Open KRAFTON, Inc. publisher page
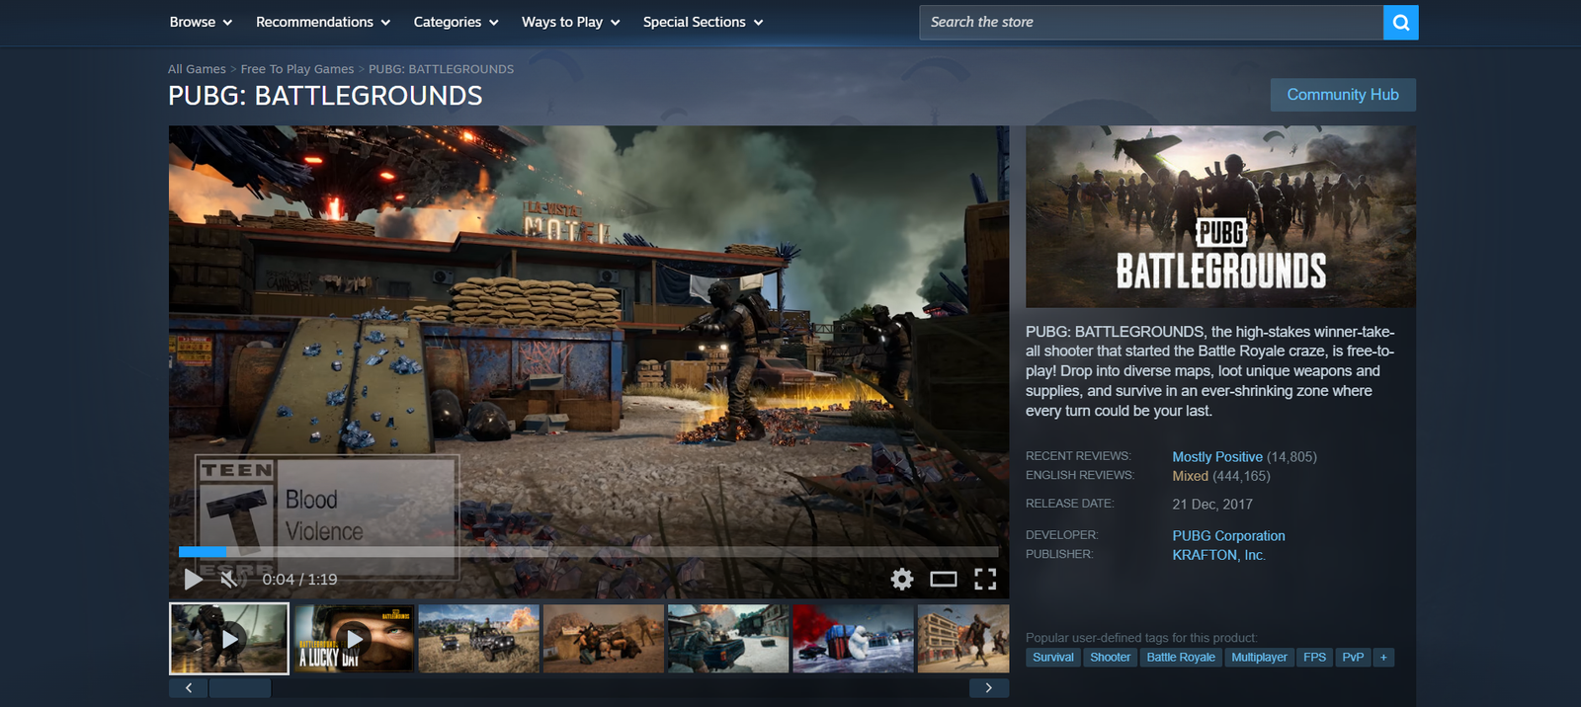Screen dimensions: 1581x707 pos(1218,555)
